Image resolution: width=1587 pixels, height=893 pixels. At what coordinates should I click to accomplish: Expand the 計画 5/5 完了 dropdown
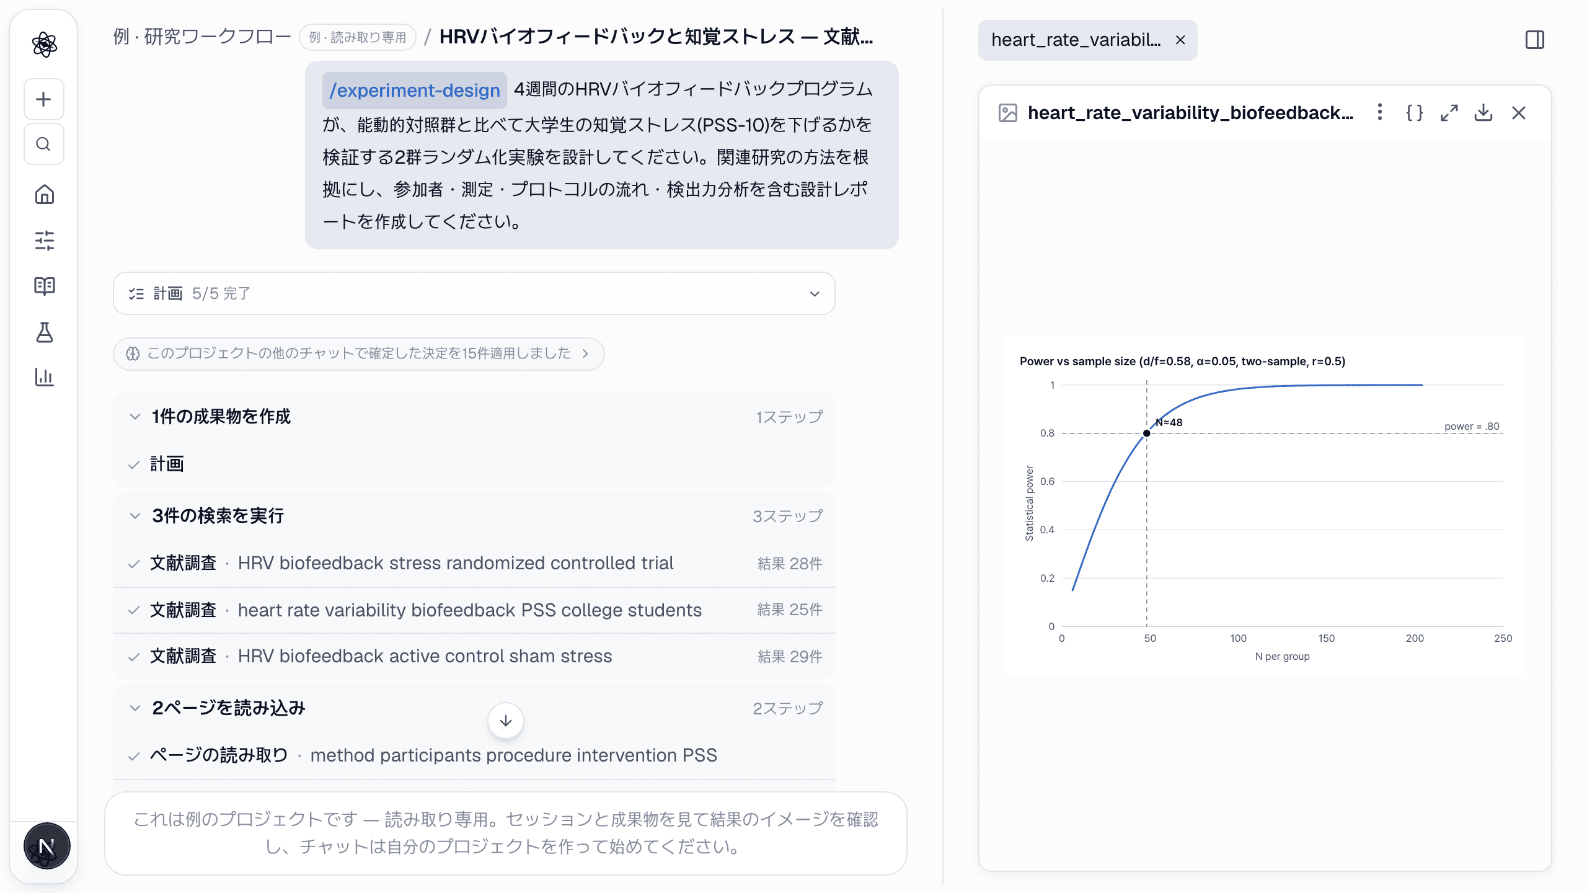point(474,293)
